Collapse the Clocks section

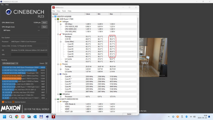point(58,74)
